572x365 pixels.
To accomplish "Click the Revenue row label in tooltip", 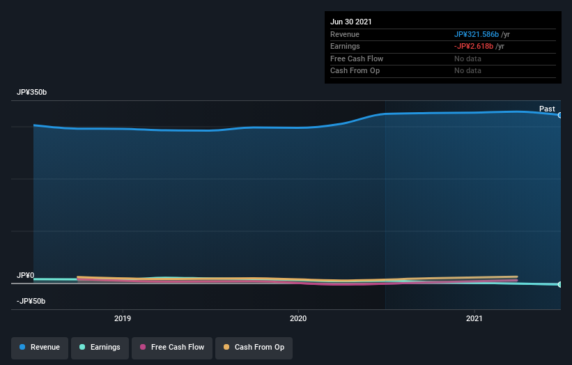I will point(345,34).
